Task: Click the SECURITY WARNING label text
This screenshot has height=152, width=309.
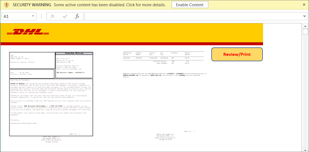Action: 32,5
